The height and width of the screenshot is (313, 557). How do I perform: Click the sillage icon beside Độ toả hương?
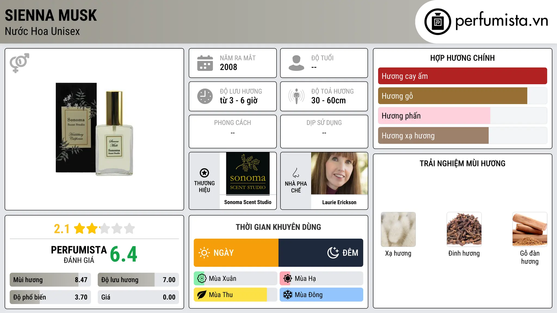click(296, 96)
